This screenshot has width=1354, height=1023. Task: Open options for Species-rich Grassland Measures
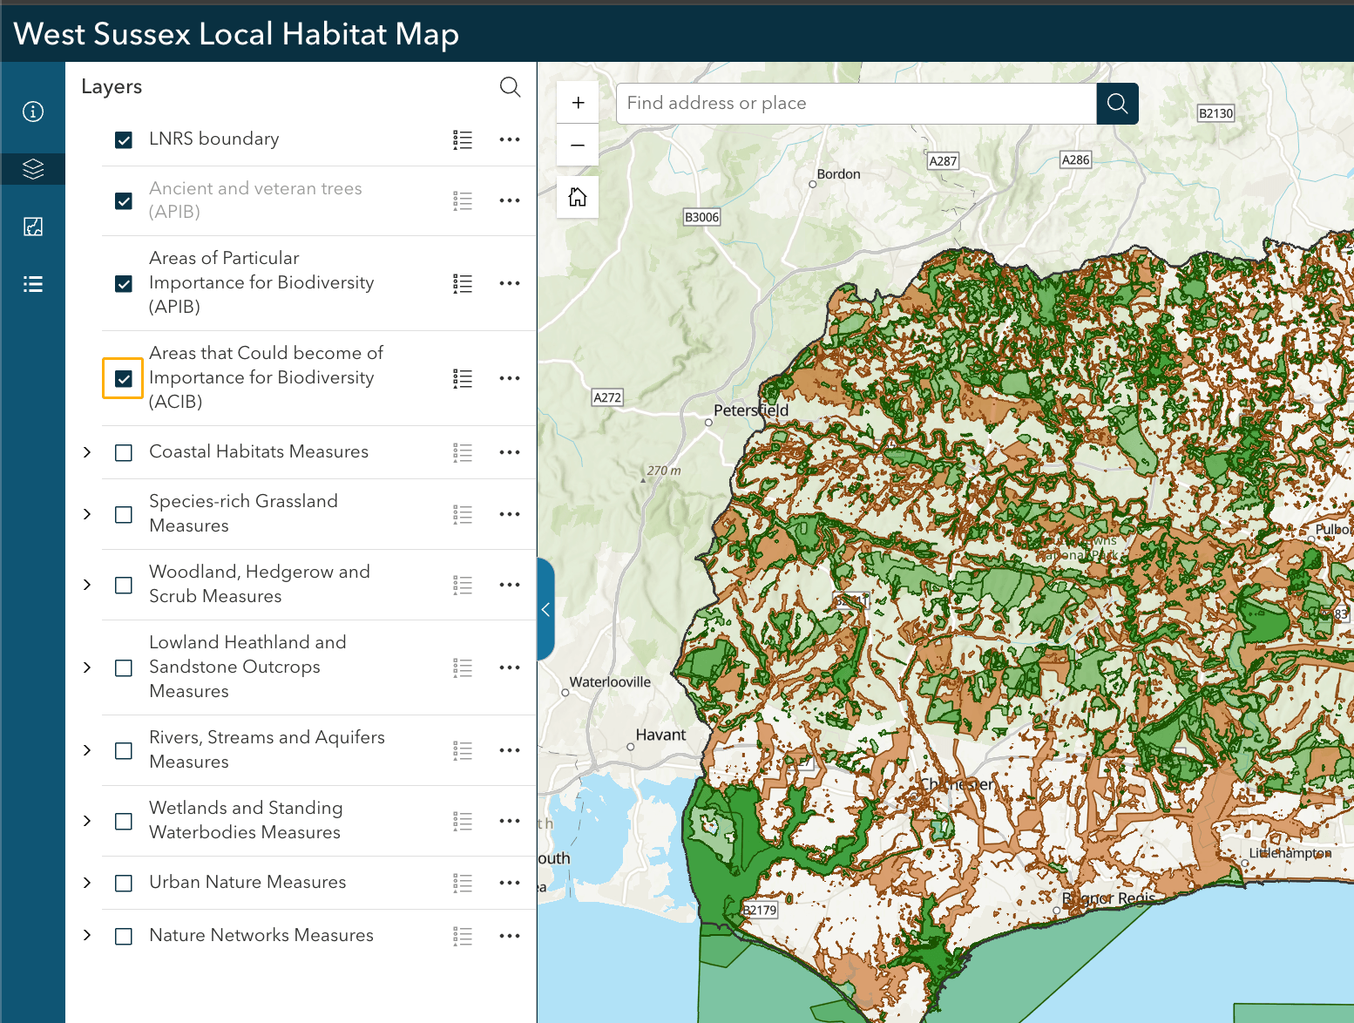point(510,514)
